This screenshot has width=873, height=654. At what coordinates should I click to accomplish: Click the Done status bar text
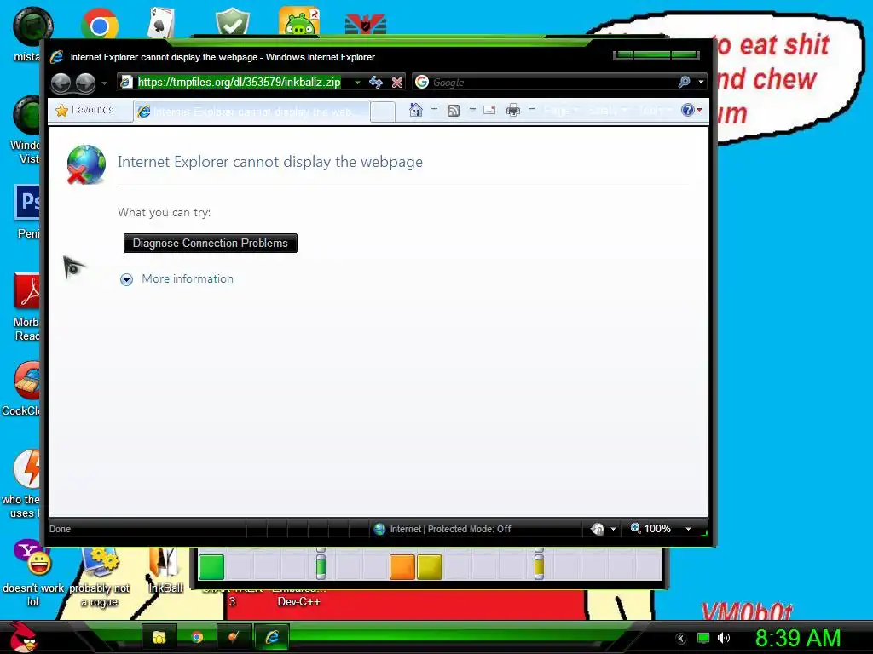coord(61,529)
